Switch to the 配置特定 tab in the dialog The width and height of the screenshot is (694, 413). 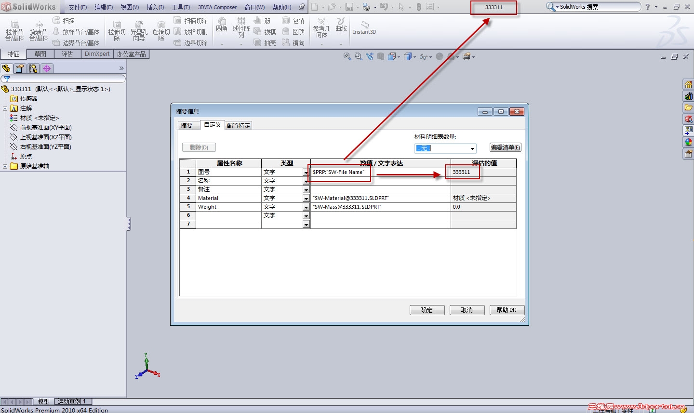pyautogui.click(x=239, y=125)
